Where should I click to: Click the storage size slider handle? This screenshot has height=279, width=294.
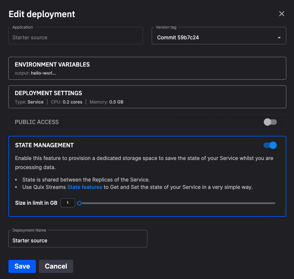click(x=80, y=203)
